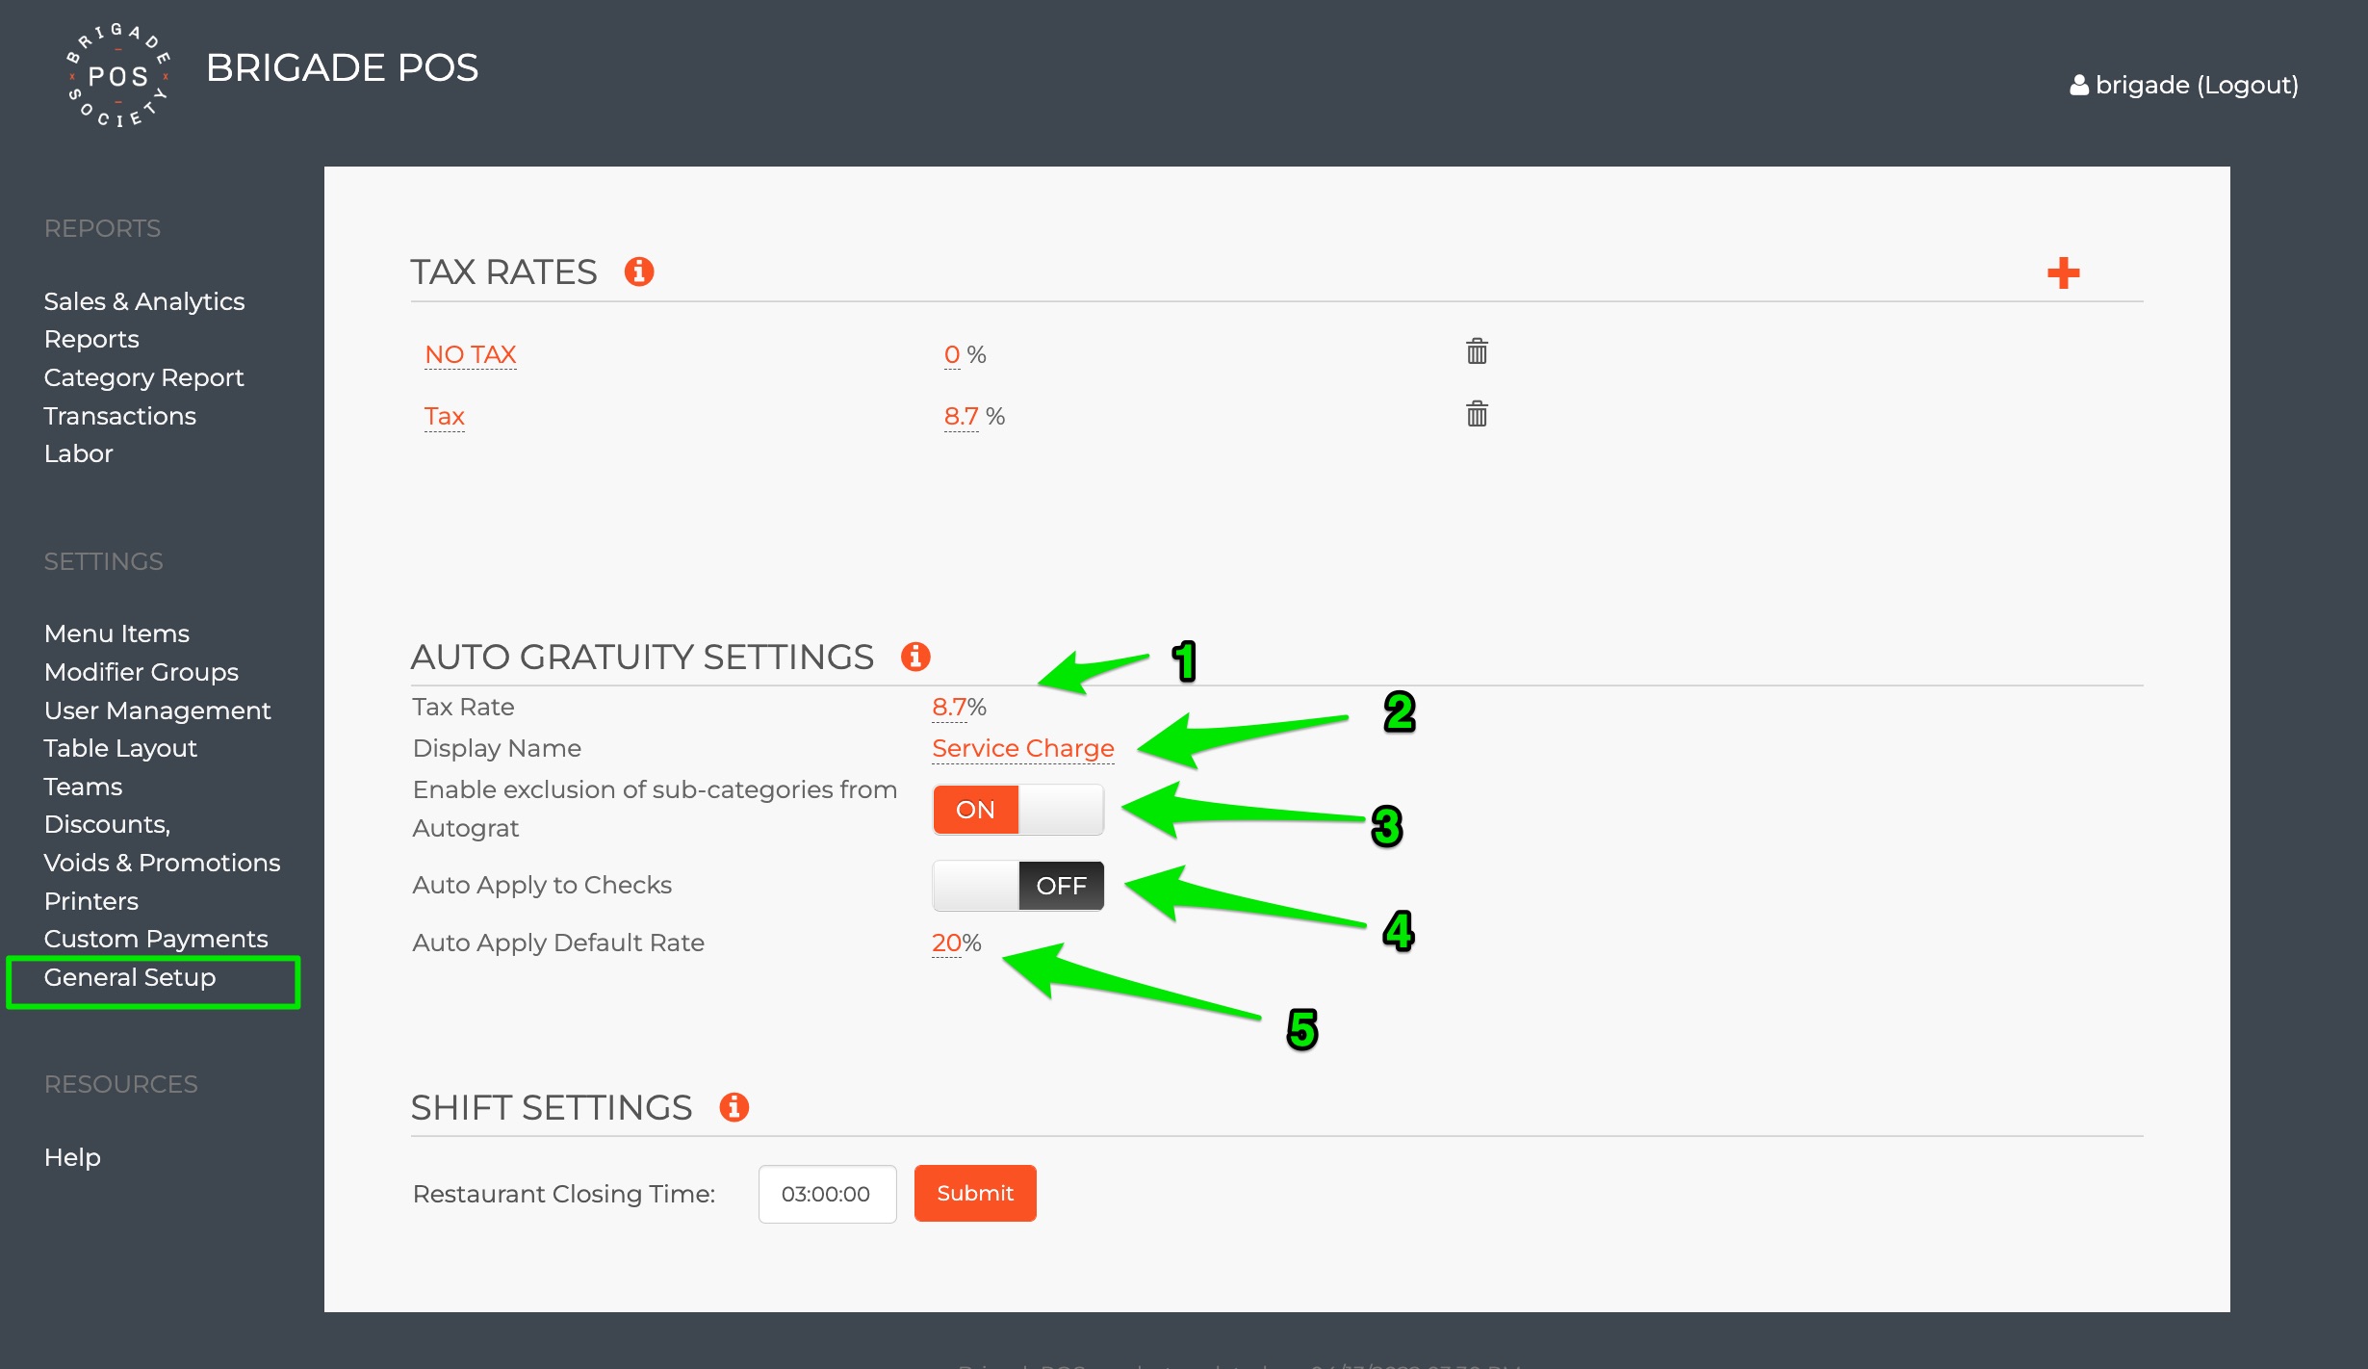Click trash icon for 8.7% Tax row
2368x1369 pixels.
click(1477, 414)
